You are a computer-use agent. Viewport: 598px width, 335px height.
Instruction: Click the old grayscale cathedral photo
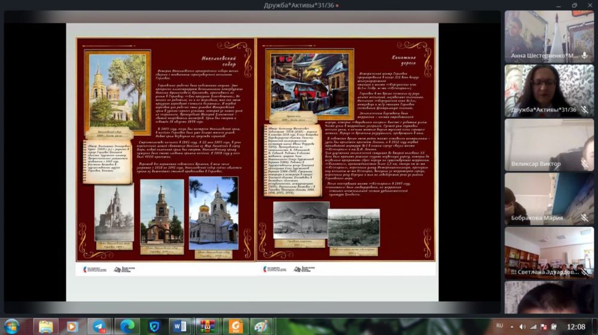tap(114, 214)
